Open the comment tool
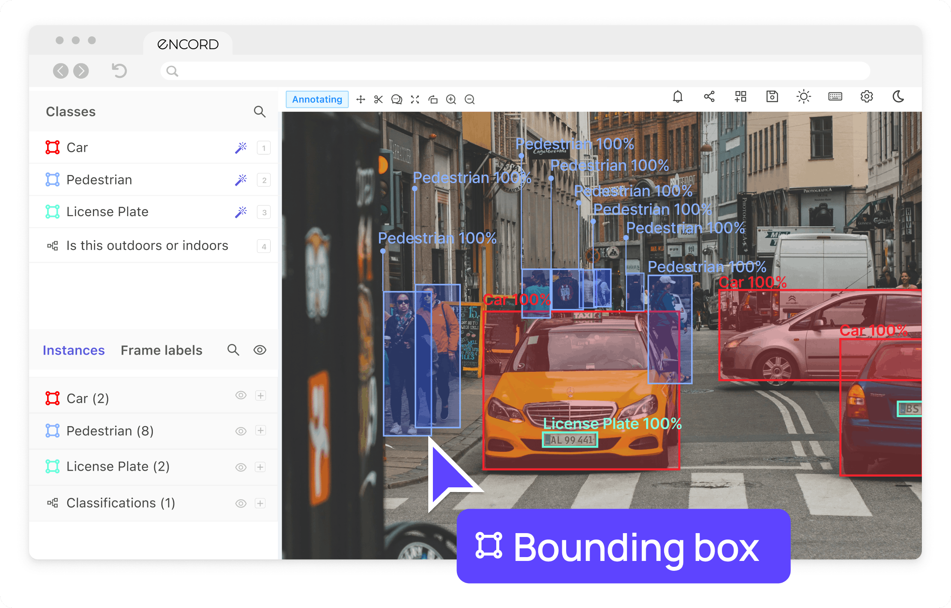951x608 pixels. click(x=396, y=99)
